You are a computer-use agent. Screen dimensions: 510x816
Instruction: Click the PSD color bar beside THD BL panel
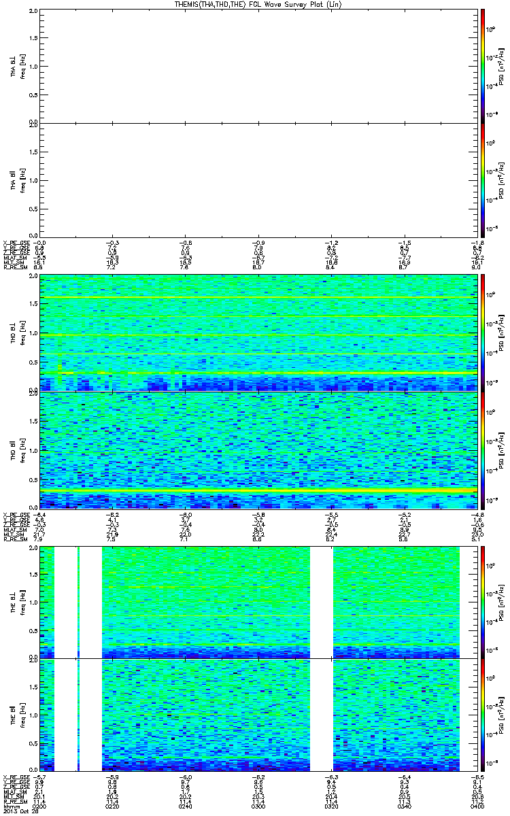[483, 333]
